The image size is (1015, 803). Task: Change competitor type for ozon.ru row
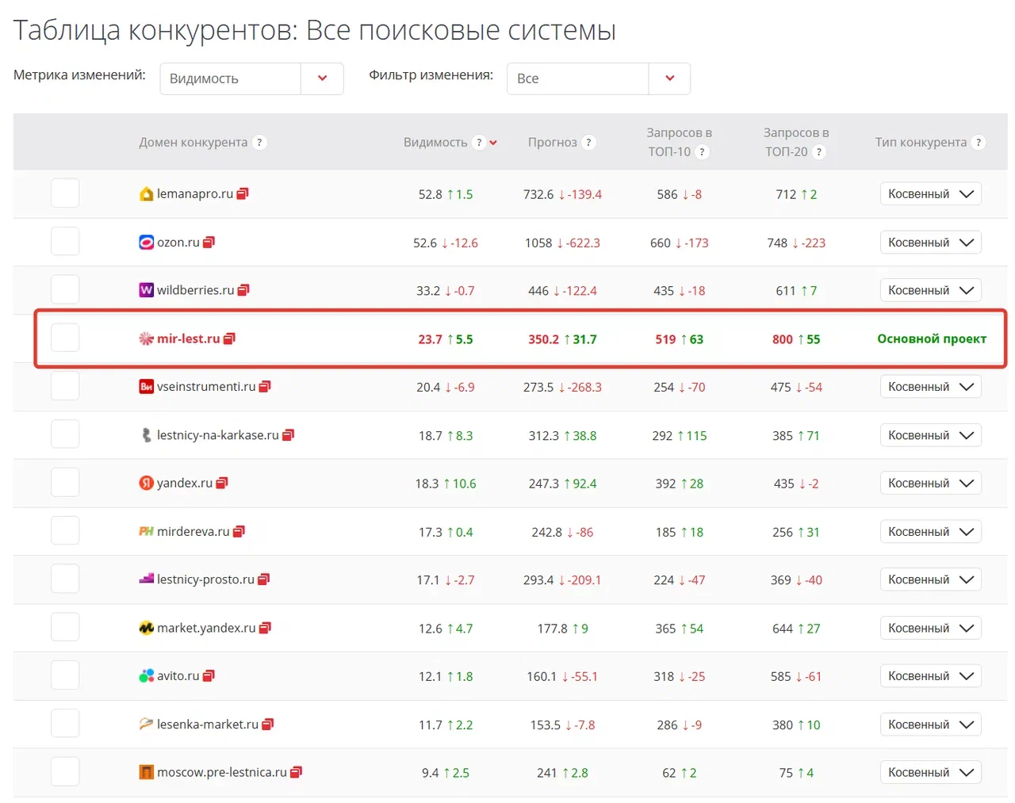[x=931, y=242]
